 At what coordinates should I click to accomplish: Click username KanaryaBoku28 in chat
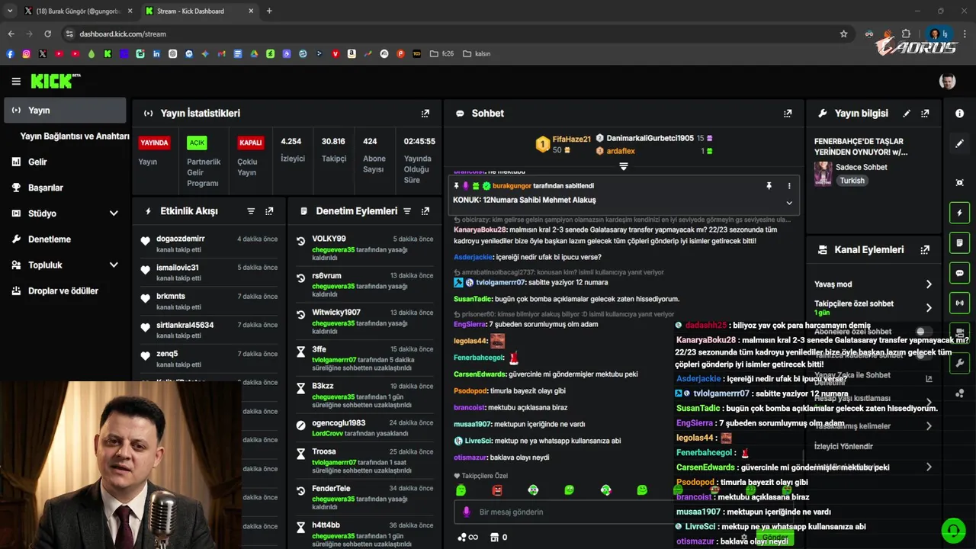tap(480, 230)
